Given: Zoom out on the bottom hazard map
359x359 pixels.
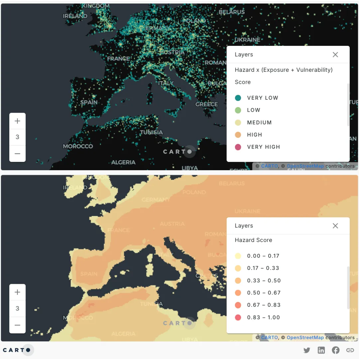Looking at the screenshot, I should click(17, 325).
